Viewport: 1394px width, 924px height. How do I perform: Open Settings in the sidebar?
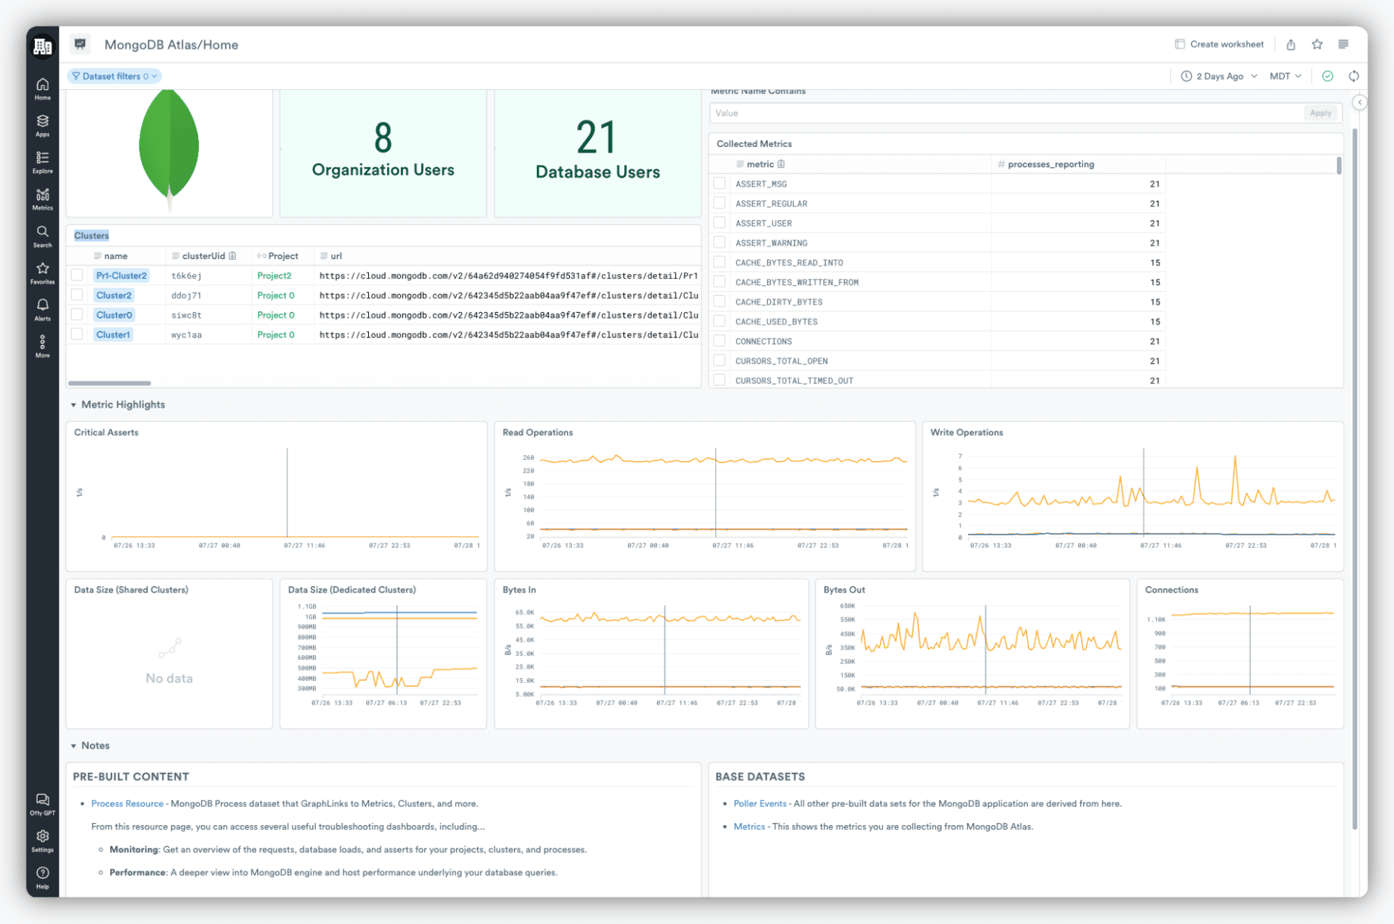point(43,840)
